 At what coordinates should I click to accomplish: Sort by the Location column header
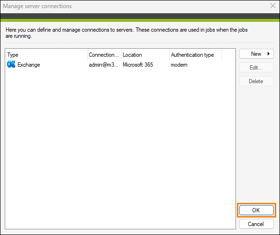click(x=145, y=55)
